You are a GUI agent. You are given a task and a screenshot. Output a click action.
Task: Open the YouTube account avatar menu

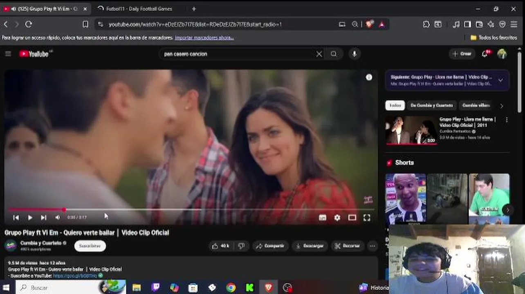[x=502, y=54]
